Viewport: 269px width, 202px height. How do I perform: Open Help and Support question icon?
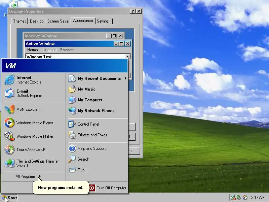(72, 148)
